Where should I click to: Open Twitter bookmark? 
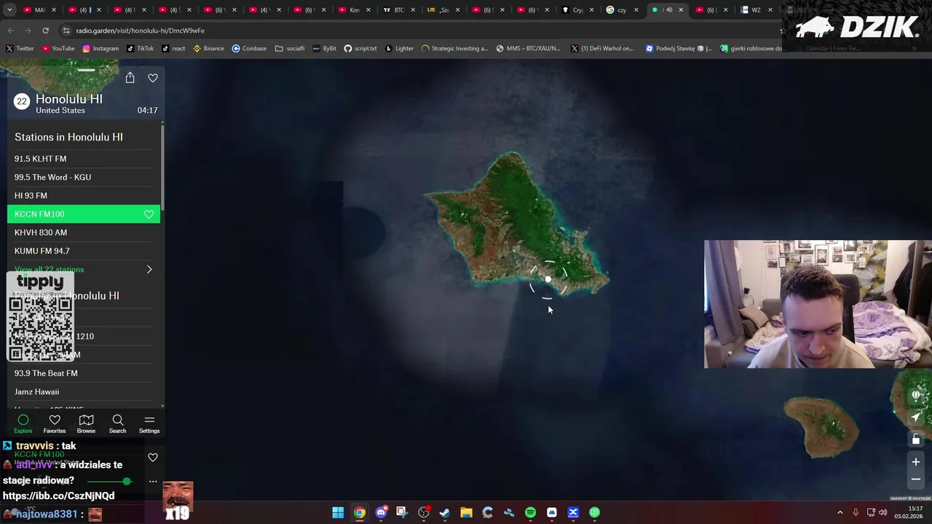tap(20, 48)
